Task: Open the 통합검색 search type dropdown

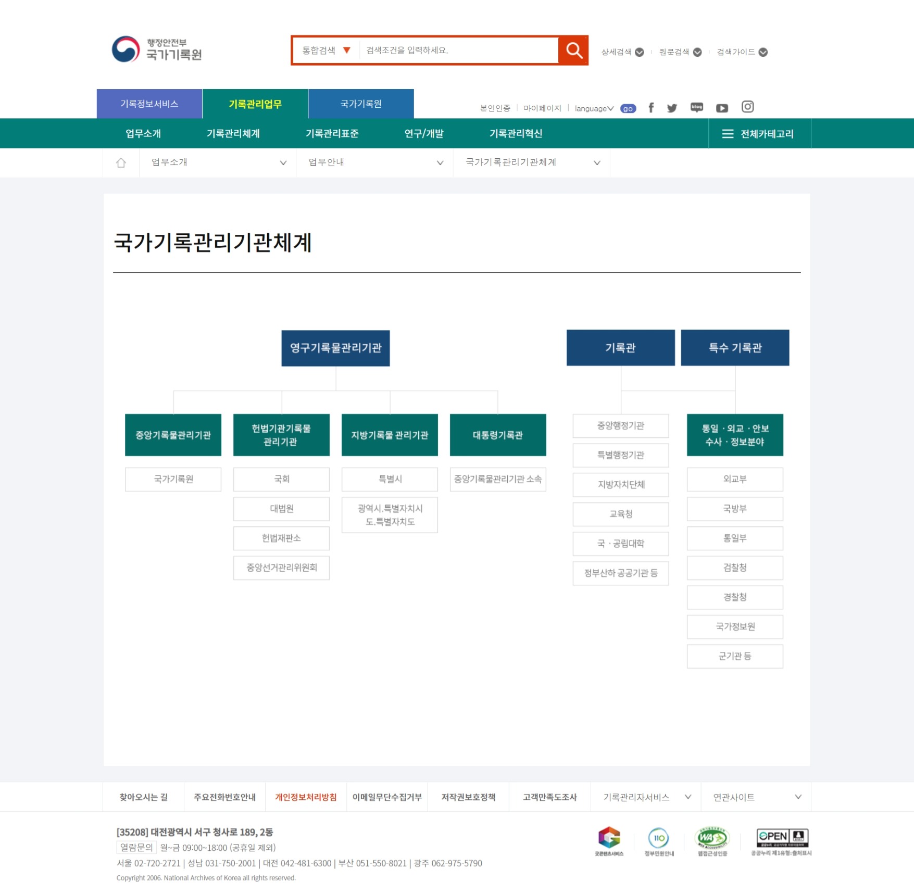Action: click(x=326, y=51)
